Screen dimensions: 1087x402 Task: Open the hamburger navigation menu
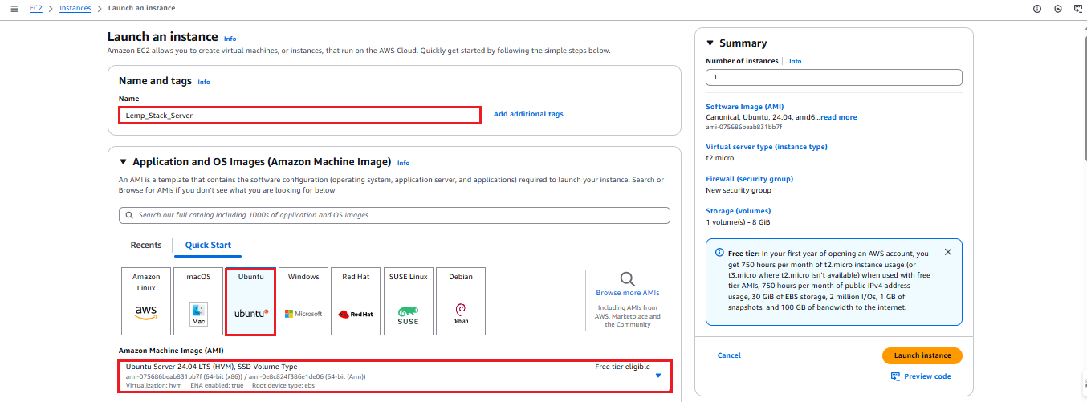[14, 8]
